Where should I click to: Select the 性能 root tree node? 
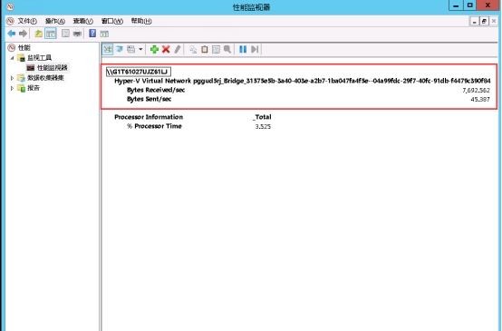(x=24, y=48)
